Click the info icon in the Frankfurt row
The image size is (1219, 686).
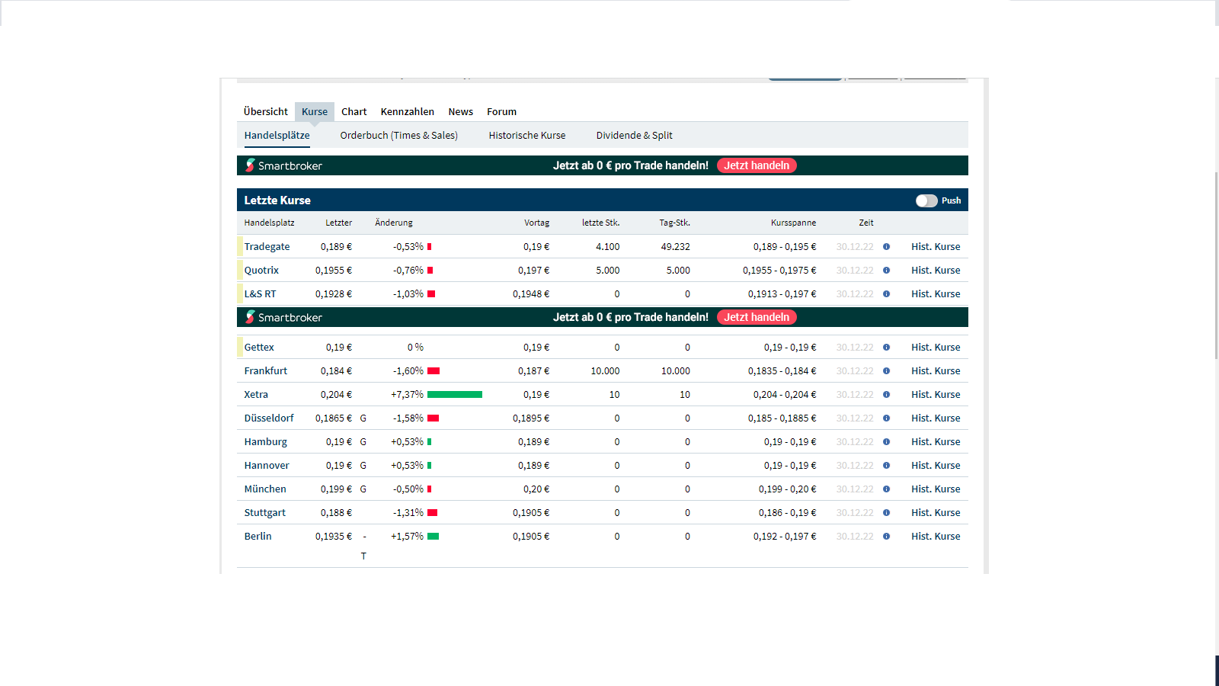pyautogui.click(x=886, y=371)
